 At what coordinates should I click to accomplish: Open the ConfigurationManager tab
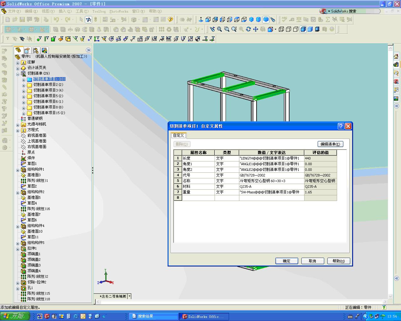[36, 50]
